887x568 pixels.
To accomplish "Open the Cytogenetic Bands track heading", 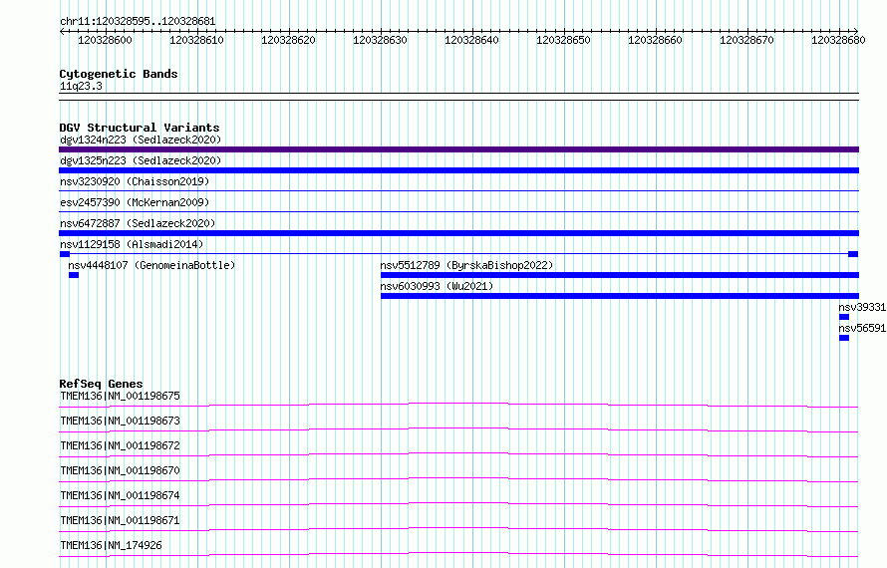I will coord(119,74).
